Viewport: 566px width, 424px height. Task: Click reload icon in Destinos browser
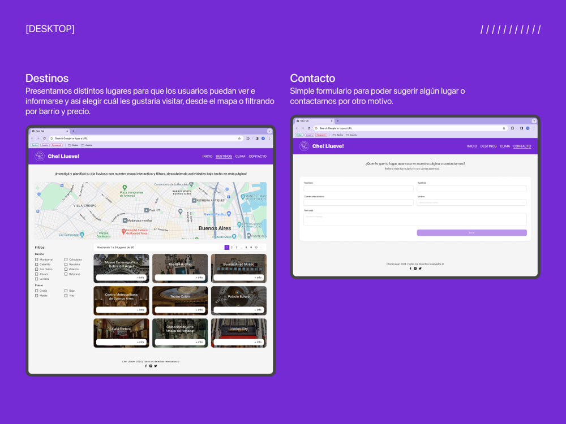[x=44, y=139]
